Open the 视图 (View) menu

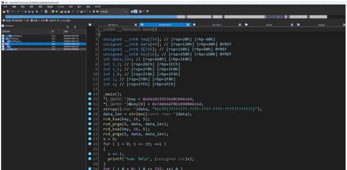click(x=40, y=7)
